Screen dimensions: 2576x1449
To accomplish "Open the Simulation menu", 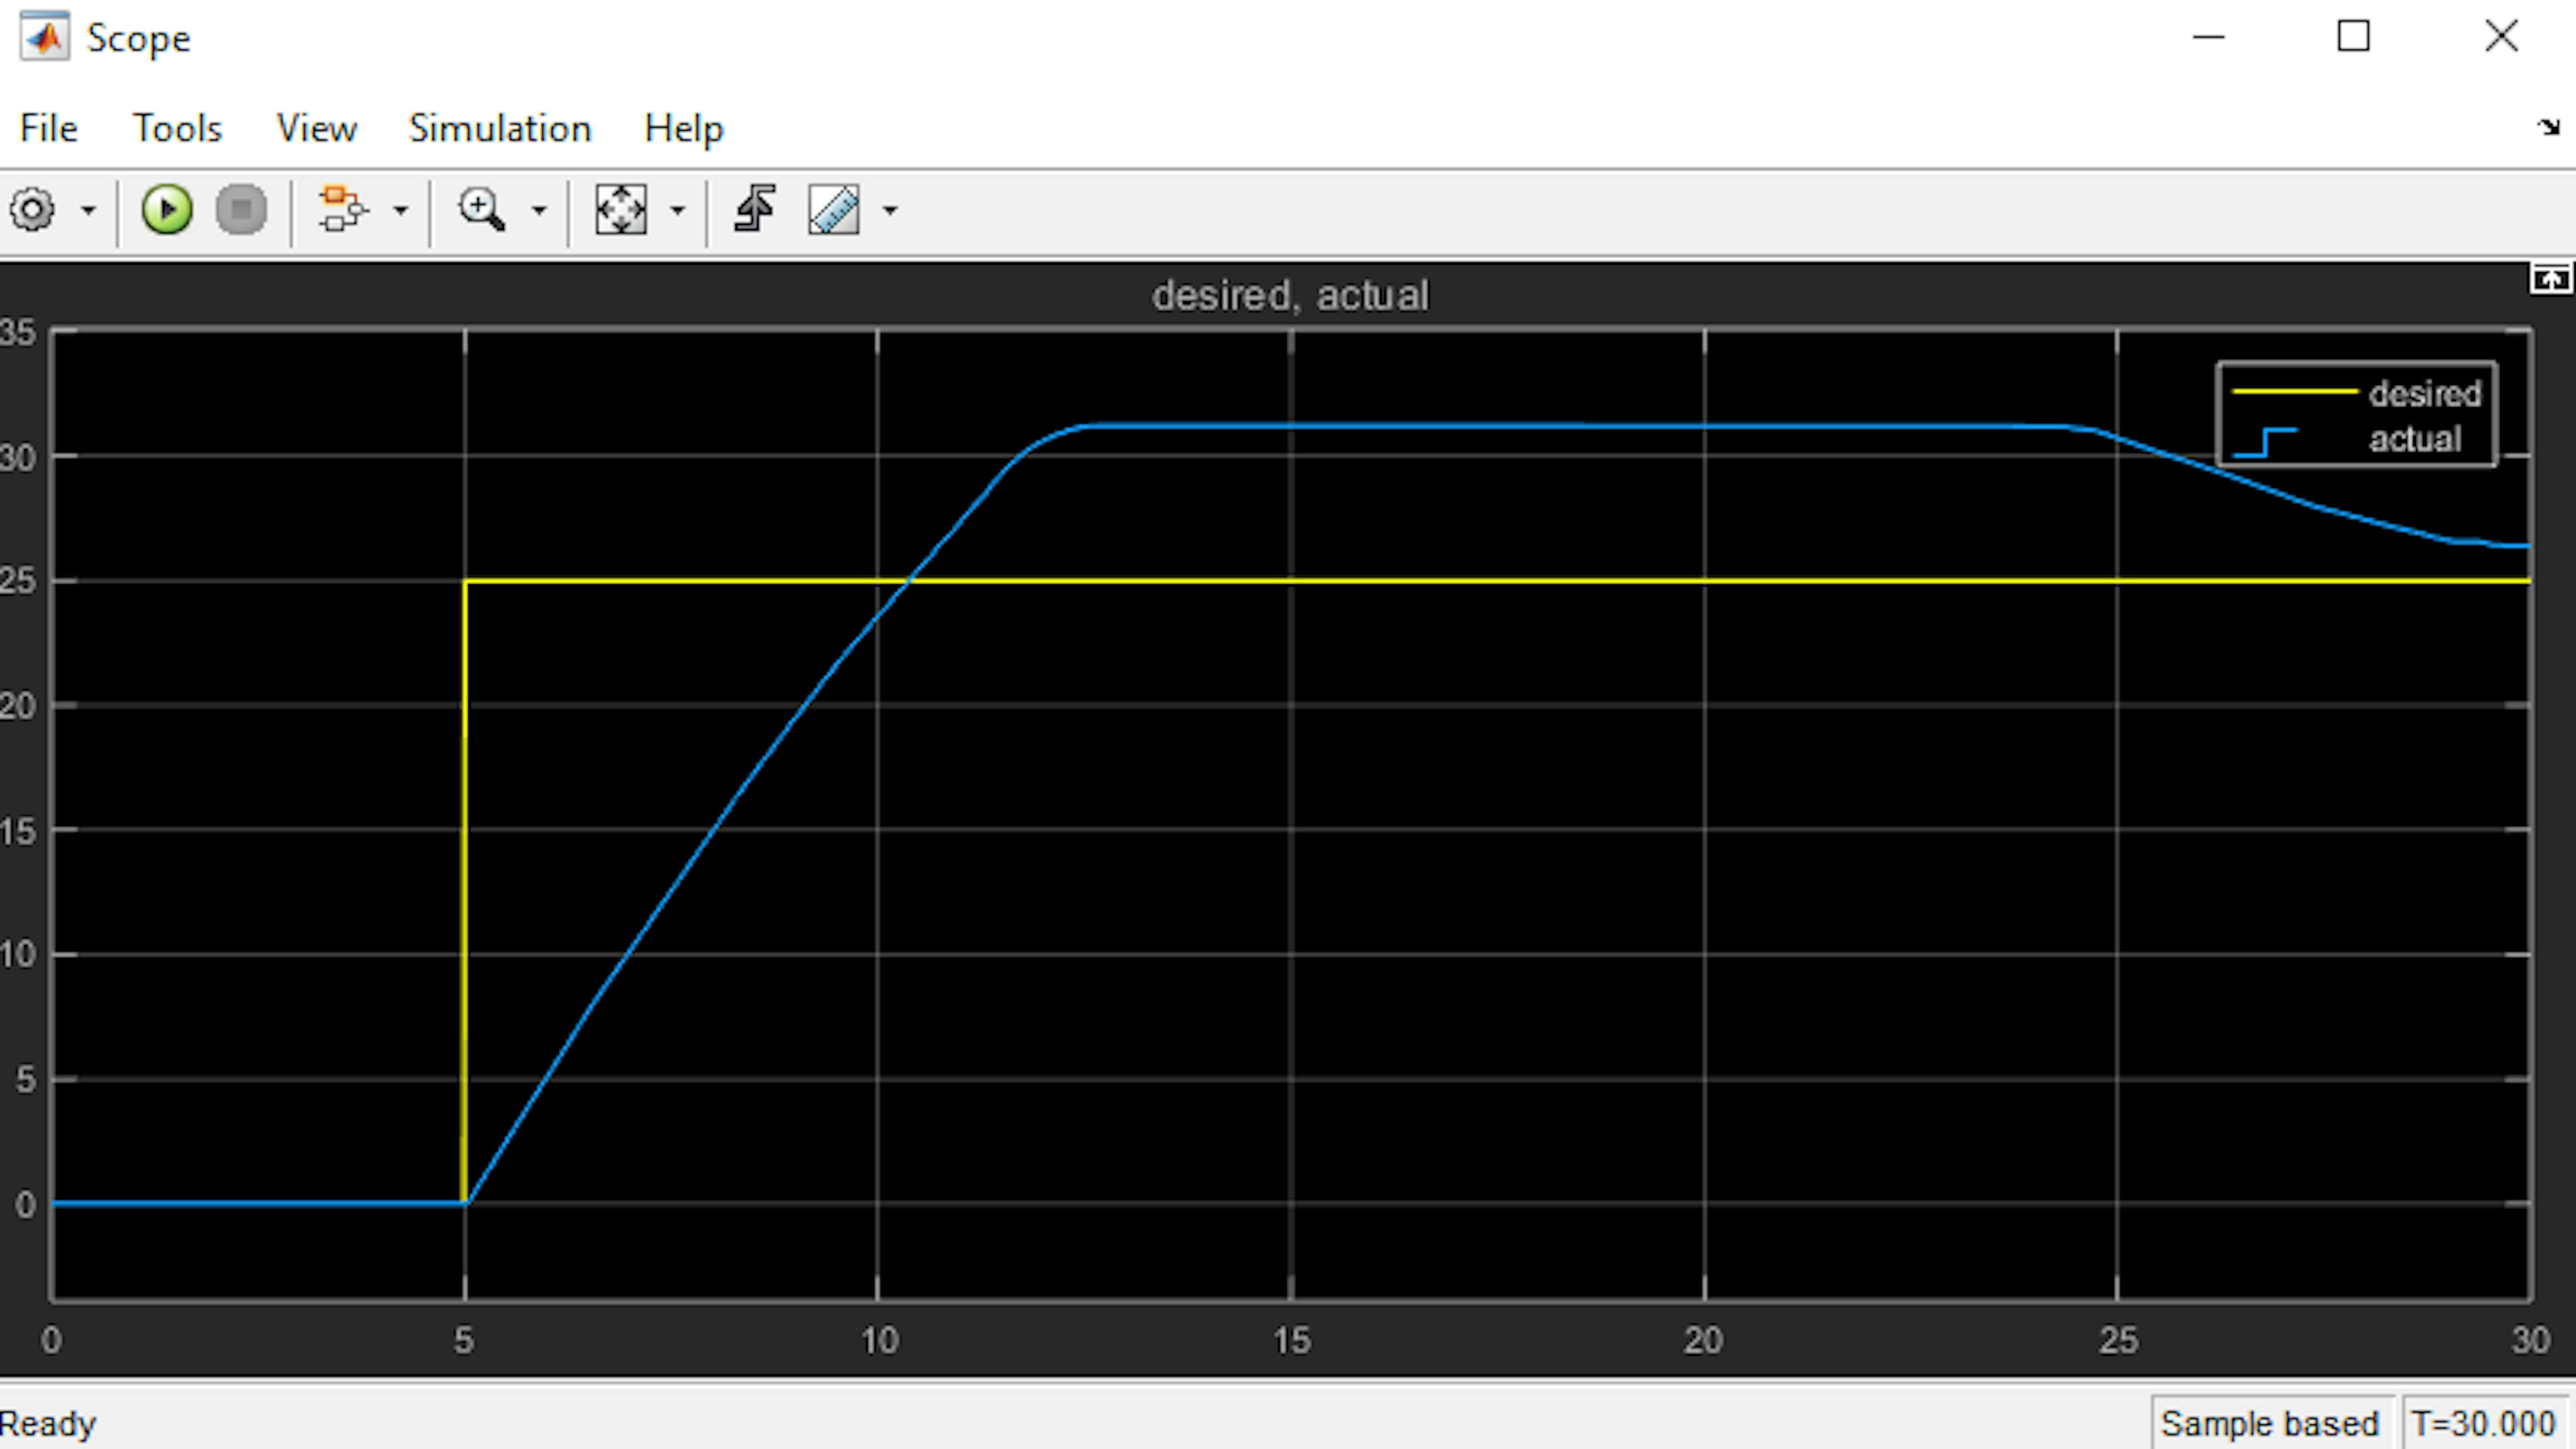I will tap(500, 128).
